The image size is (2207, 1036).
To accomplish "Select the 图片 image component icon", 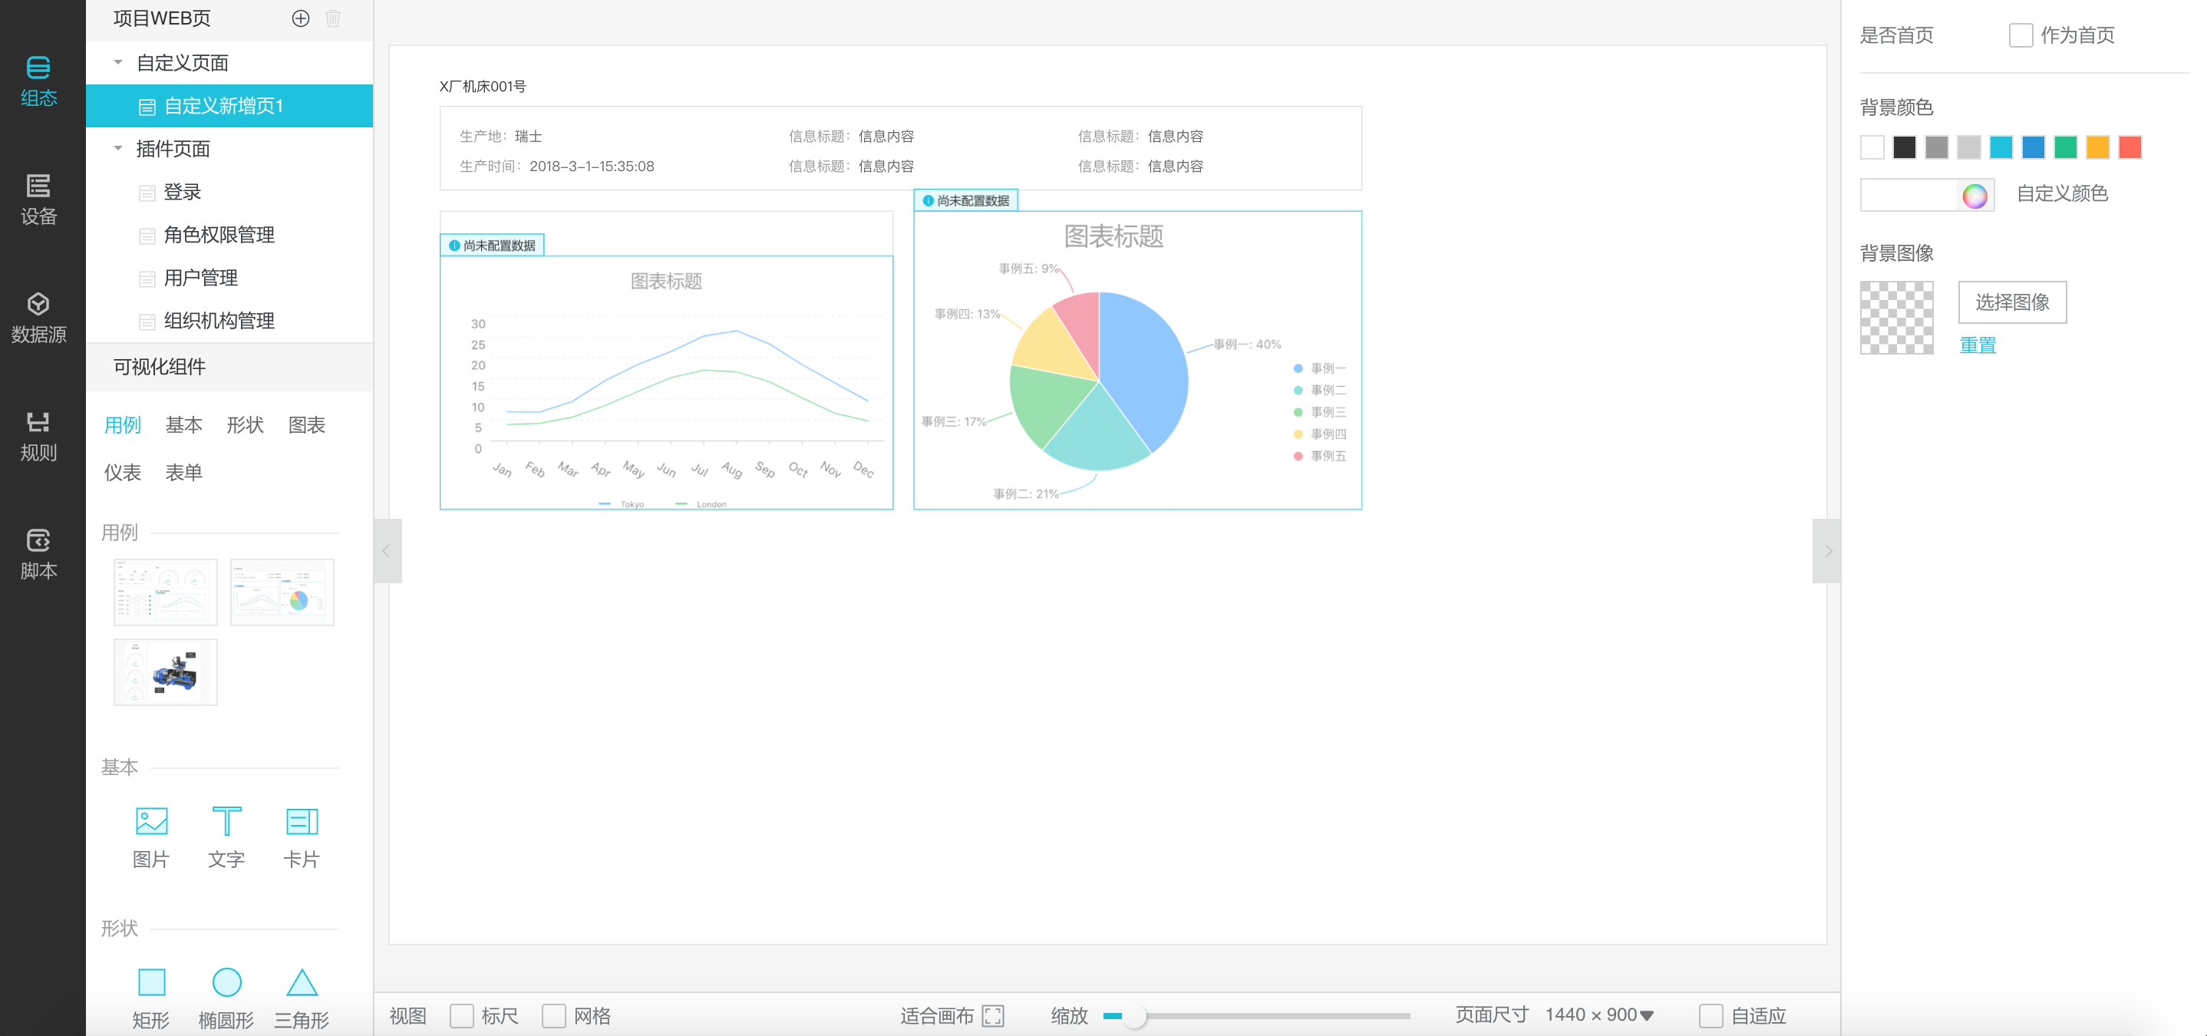I will (x=152, y=821).
